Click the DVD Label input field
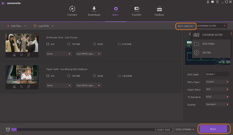 [217, 74]
